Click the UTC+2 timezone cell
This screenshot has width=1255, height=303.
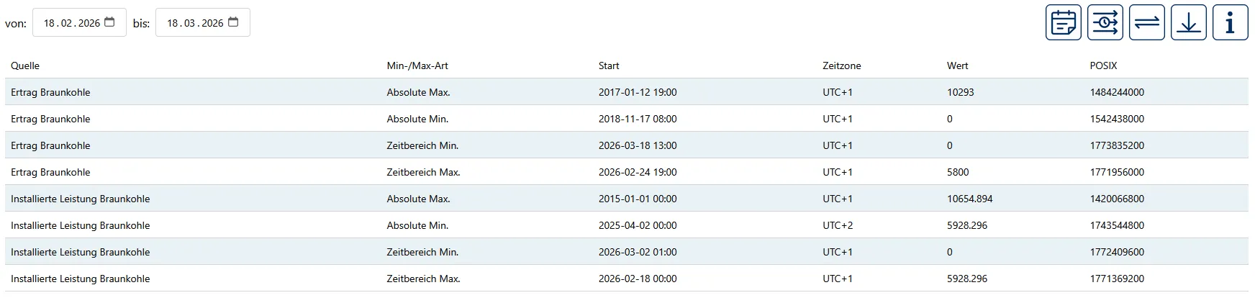838,225
